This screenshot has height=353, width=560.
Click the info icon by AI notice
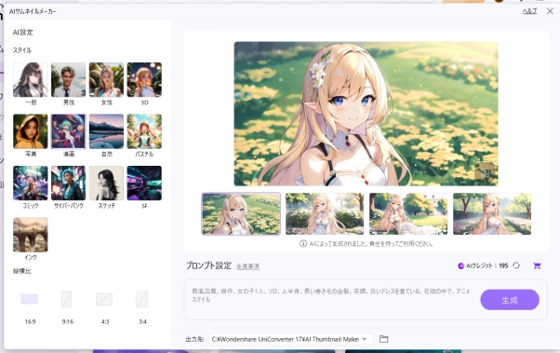(303, 243)
